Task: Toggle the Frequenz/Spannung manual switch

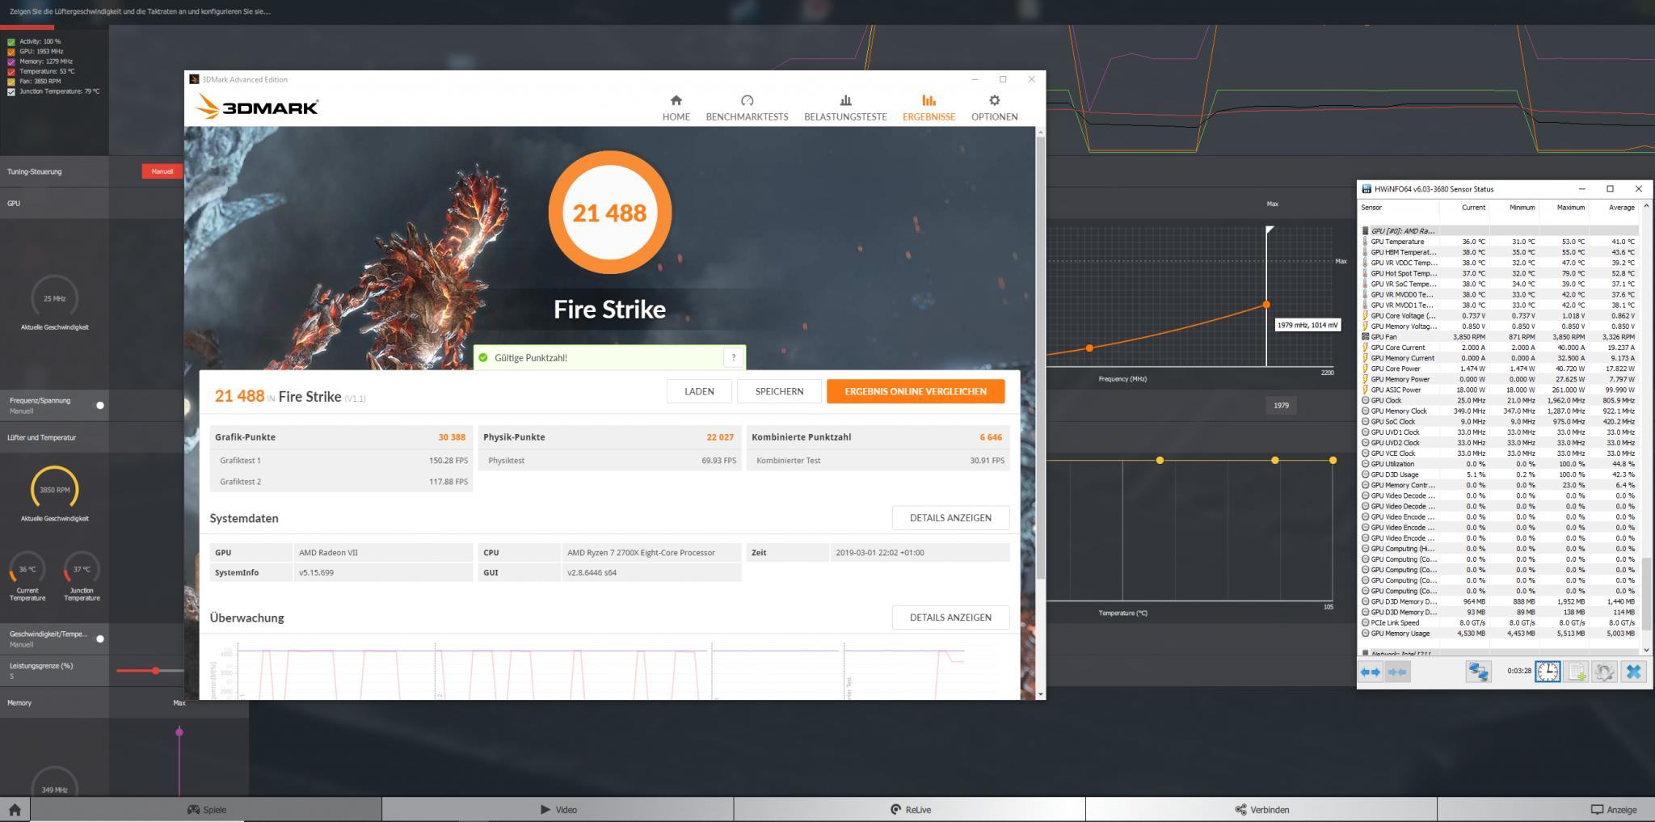Action: pyautogui.click(x=100, y=405)
